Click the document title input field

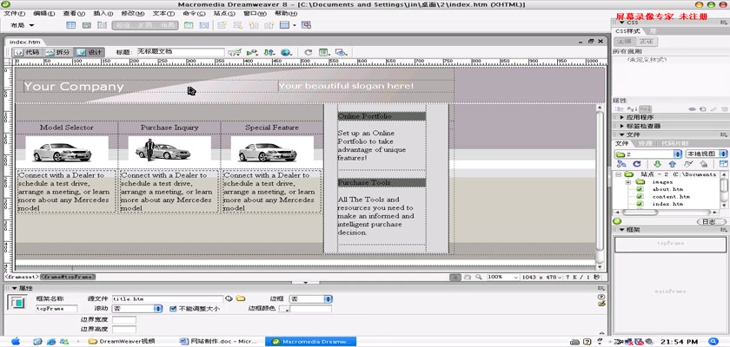tap(180, 52)
